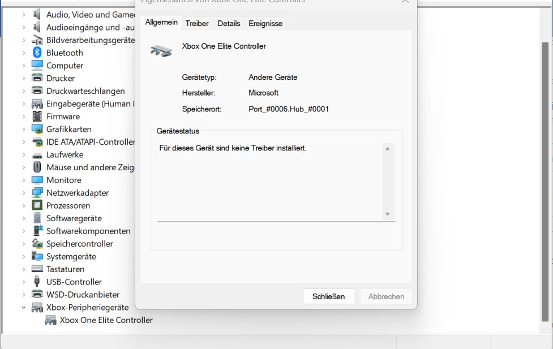Click the Gerätestatus scroll-up arrow

click(387, 149)
